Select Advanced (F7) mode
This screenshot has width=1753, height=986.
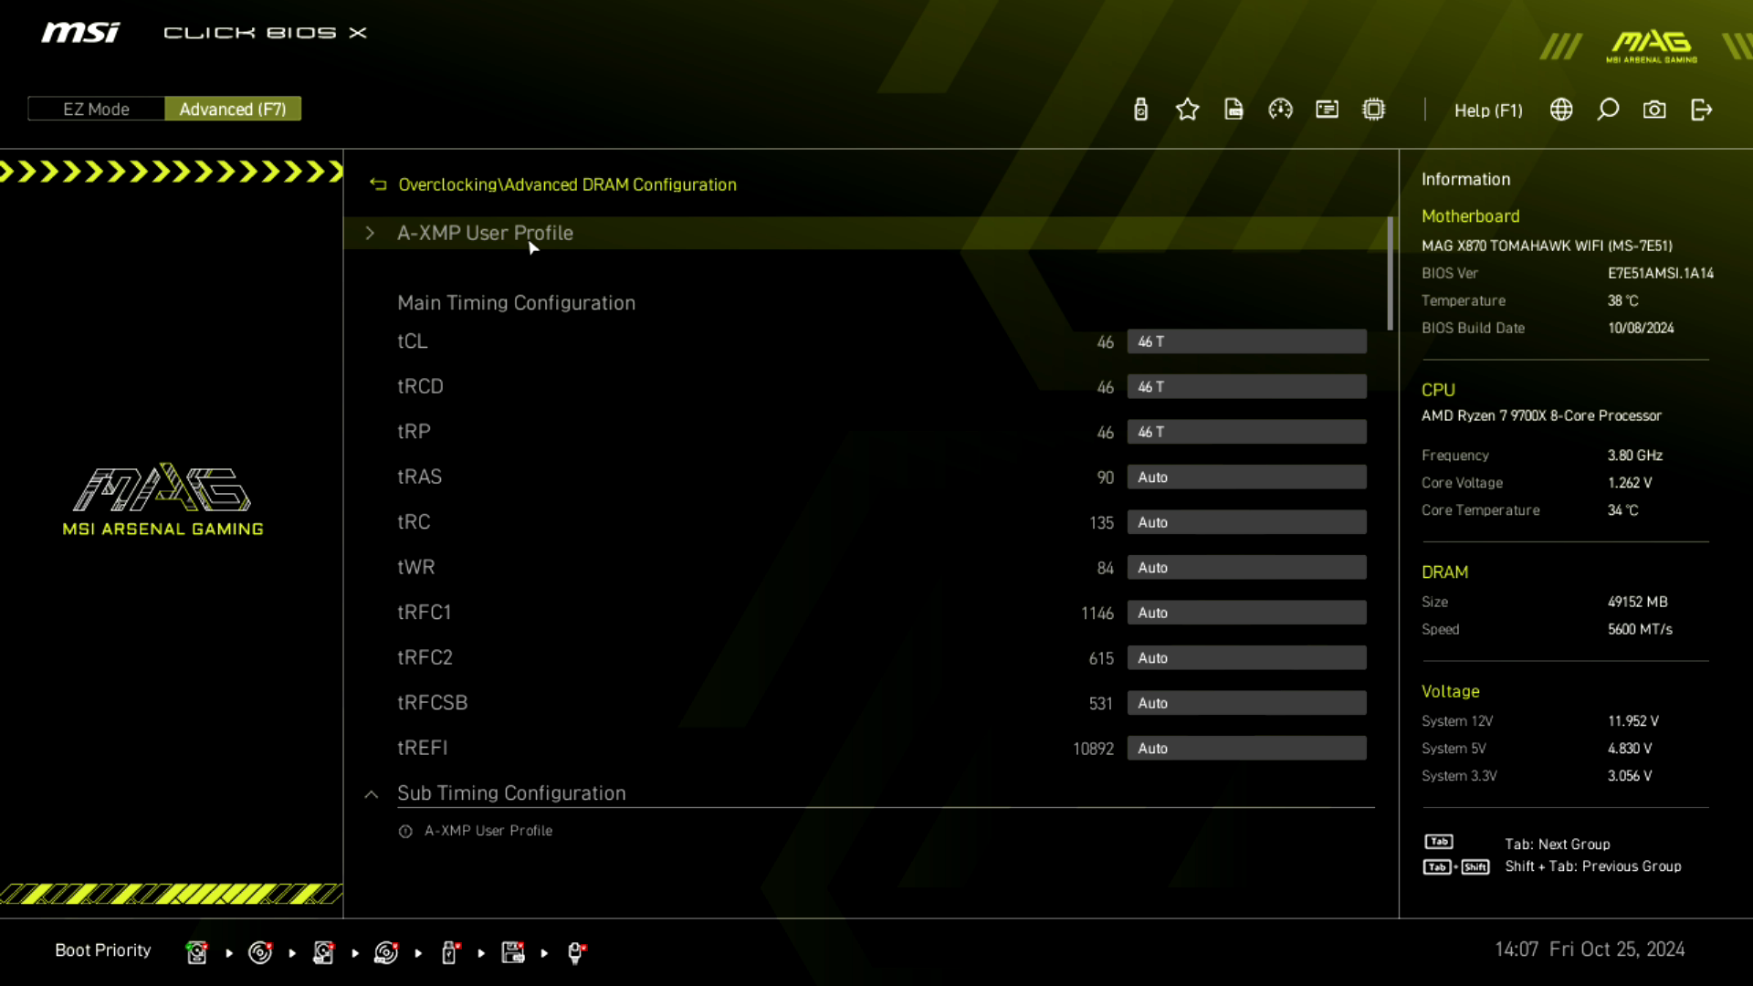pos(233,109)
